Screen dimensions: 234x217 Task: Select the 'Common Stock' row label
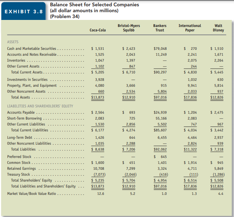point(18,163)
